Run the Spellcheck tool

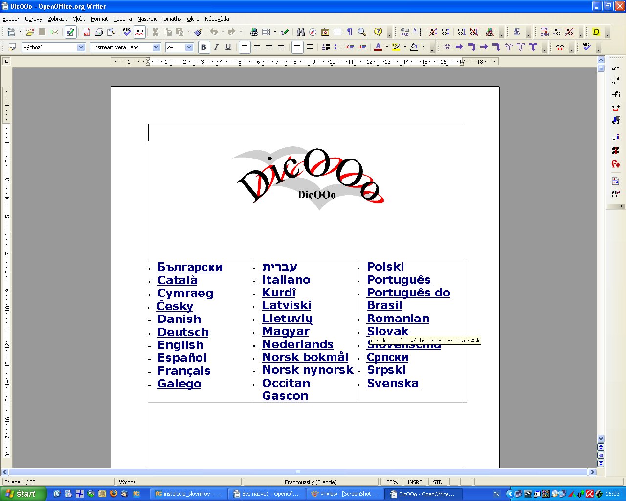point(127,32)
